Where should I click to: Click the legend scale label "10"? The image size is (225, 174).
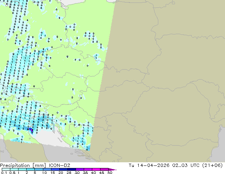(44, 173)
